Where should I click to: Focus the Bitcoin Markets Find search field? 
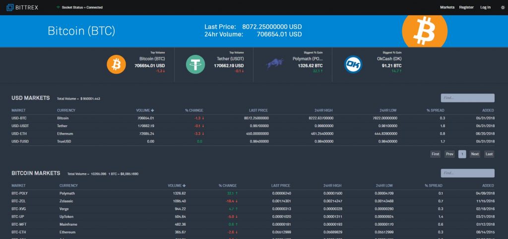467,173
